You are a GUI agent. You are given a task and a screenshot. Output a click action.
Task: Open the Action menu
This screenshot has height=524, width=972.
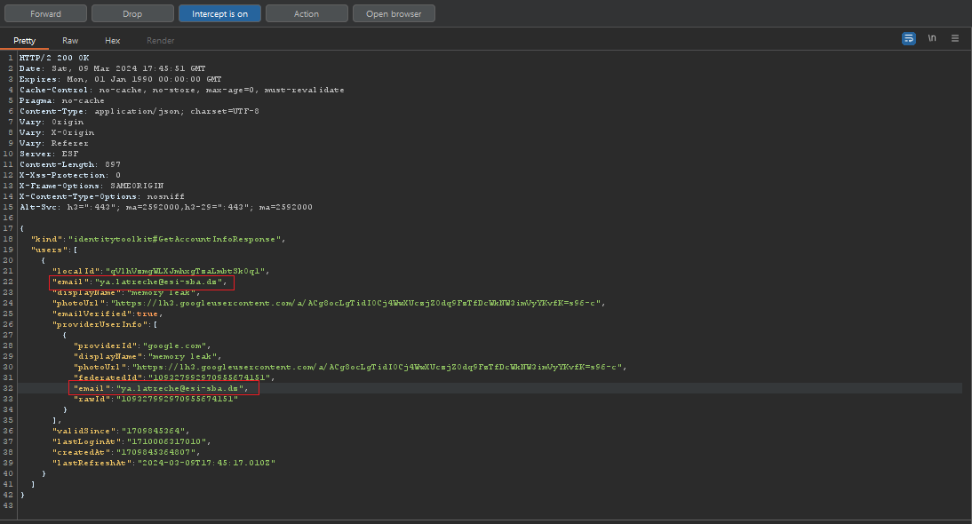click(x=307, y=13)
